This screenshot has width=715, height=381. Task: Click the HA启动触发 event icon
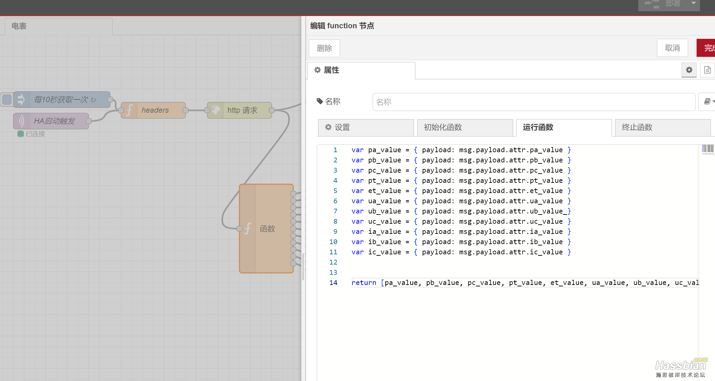tap(21, 121)
